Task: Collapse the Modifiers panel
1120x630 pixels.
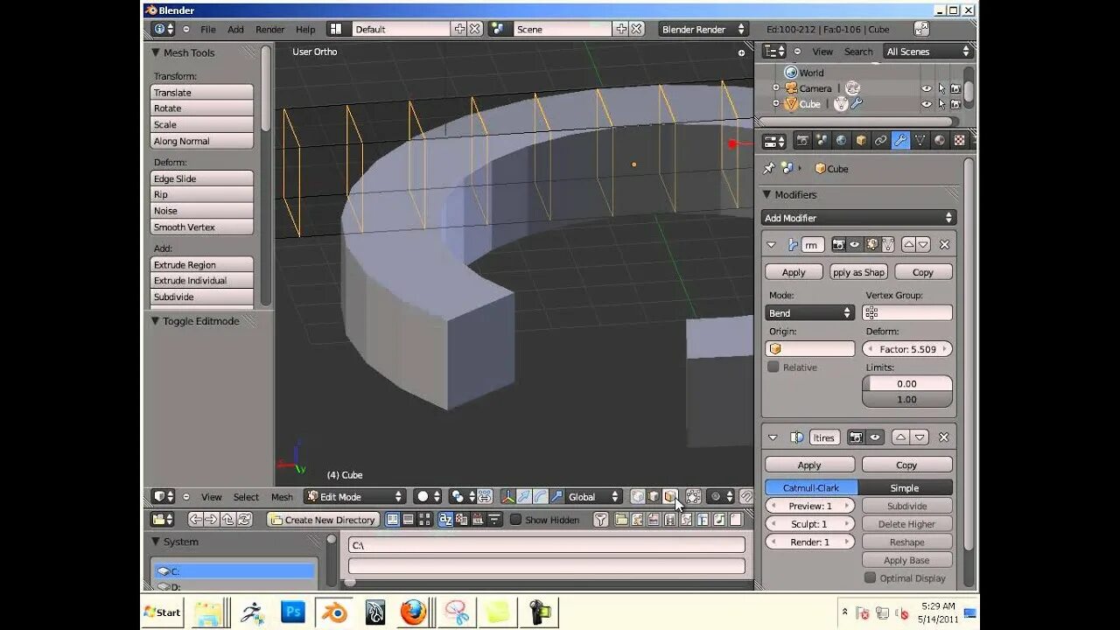Action: tap(767, 194)
